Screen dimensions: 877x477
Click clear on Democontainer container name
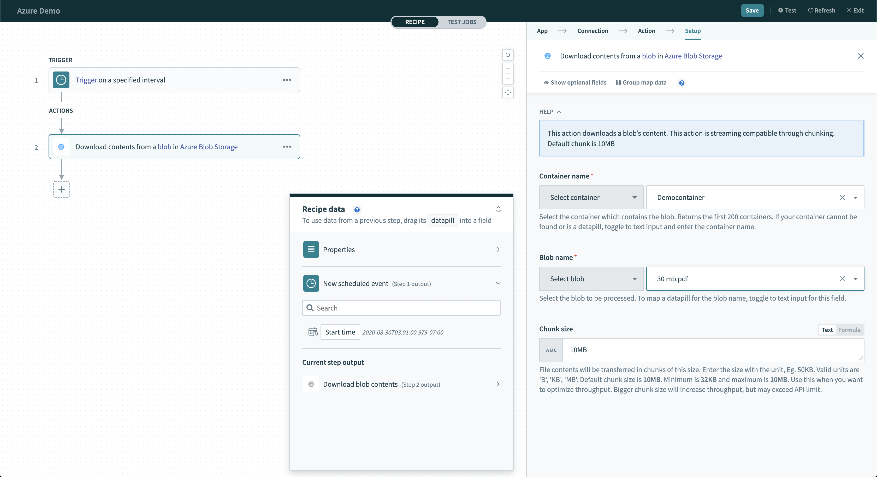(x=842, y=197)
